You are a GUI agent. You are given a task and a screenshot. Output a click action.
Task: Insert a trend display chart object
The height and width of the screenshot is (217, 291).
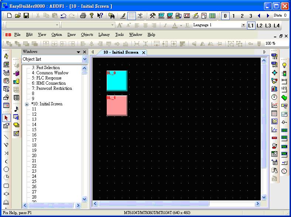point(274,105)
